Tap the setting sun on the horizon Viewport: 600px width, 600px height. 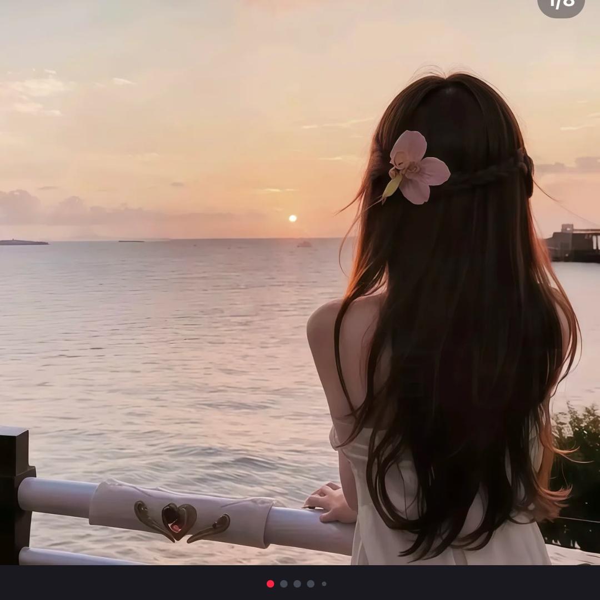292,218
